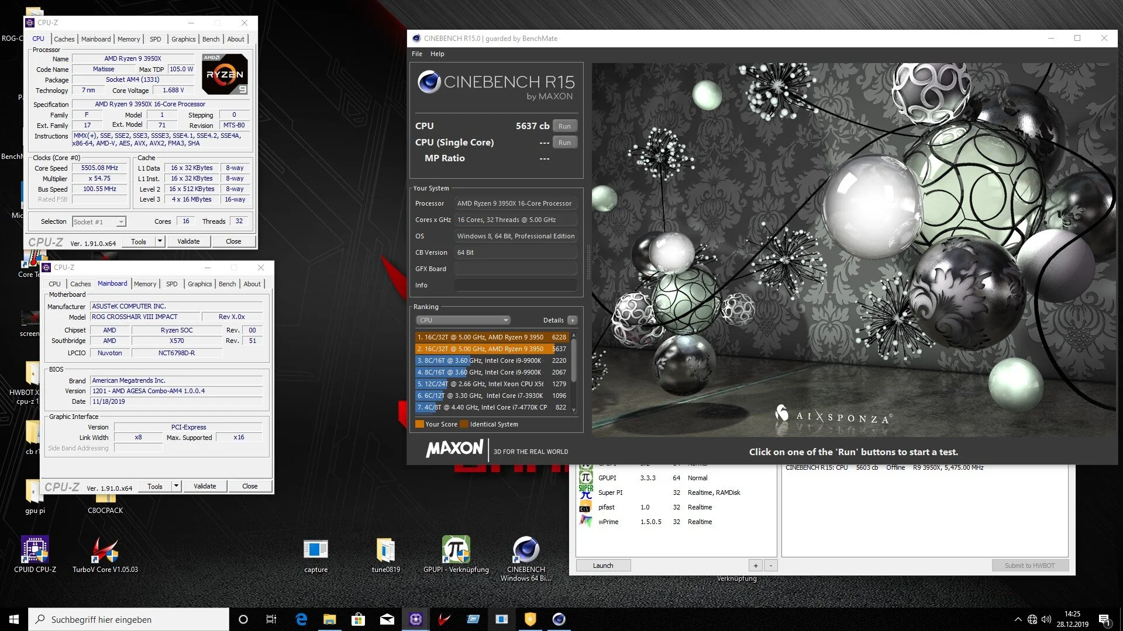The width and height of the screenshot is (1123, 631).
Task: Click the Validate button in the Mainboard CPU-Z window
Action: click(205, 486)
